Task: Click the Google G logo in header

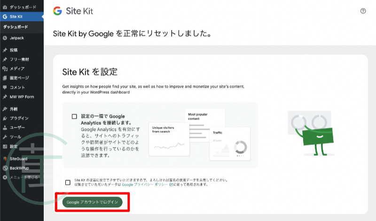Action: (x=57, y=11)
